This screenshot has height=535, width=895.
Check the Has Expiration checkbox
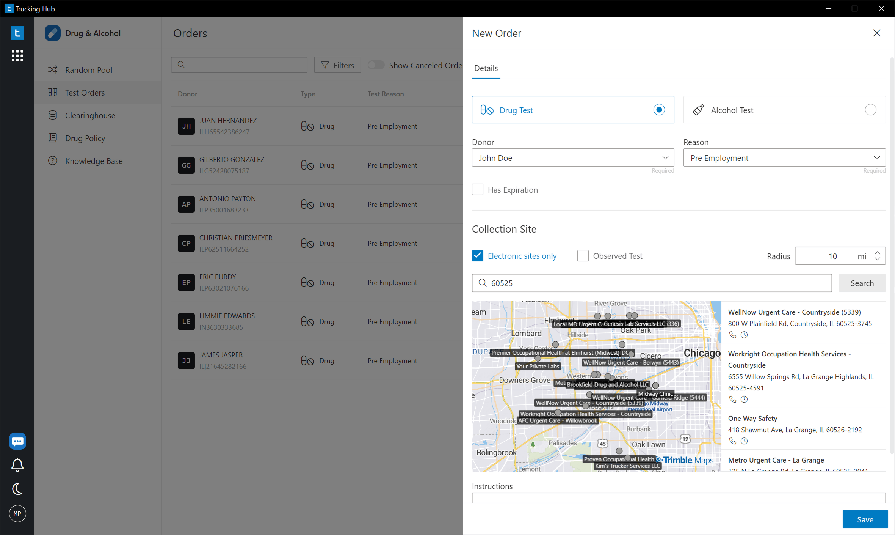(478, 189)
